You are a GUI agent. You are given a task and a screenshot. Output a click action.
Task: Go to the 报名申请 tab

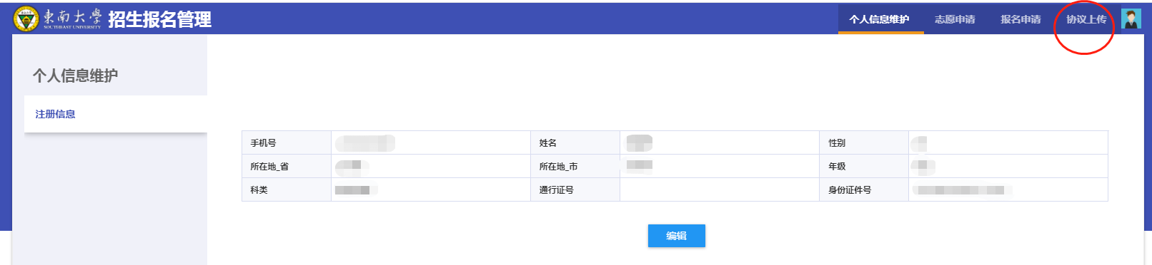(x=1021, y=19)
